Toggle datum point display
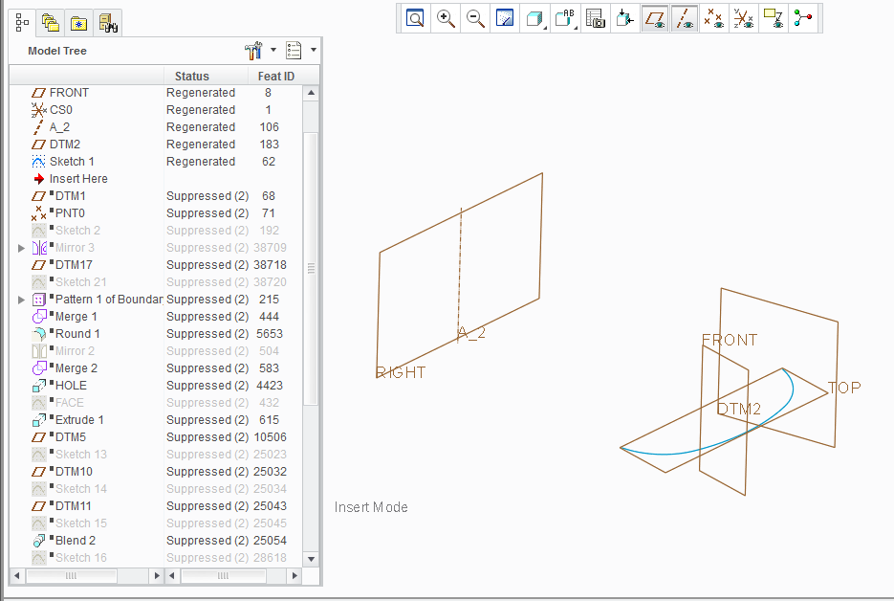Screen dimensions: 894x601 click(x=714, y=18)
